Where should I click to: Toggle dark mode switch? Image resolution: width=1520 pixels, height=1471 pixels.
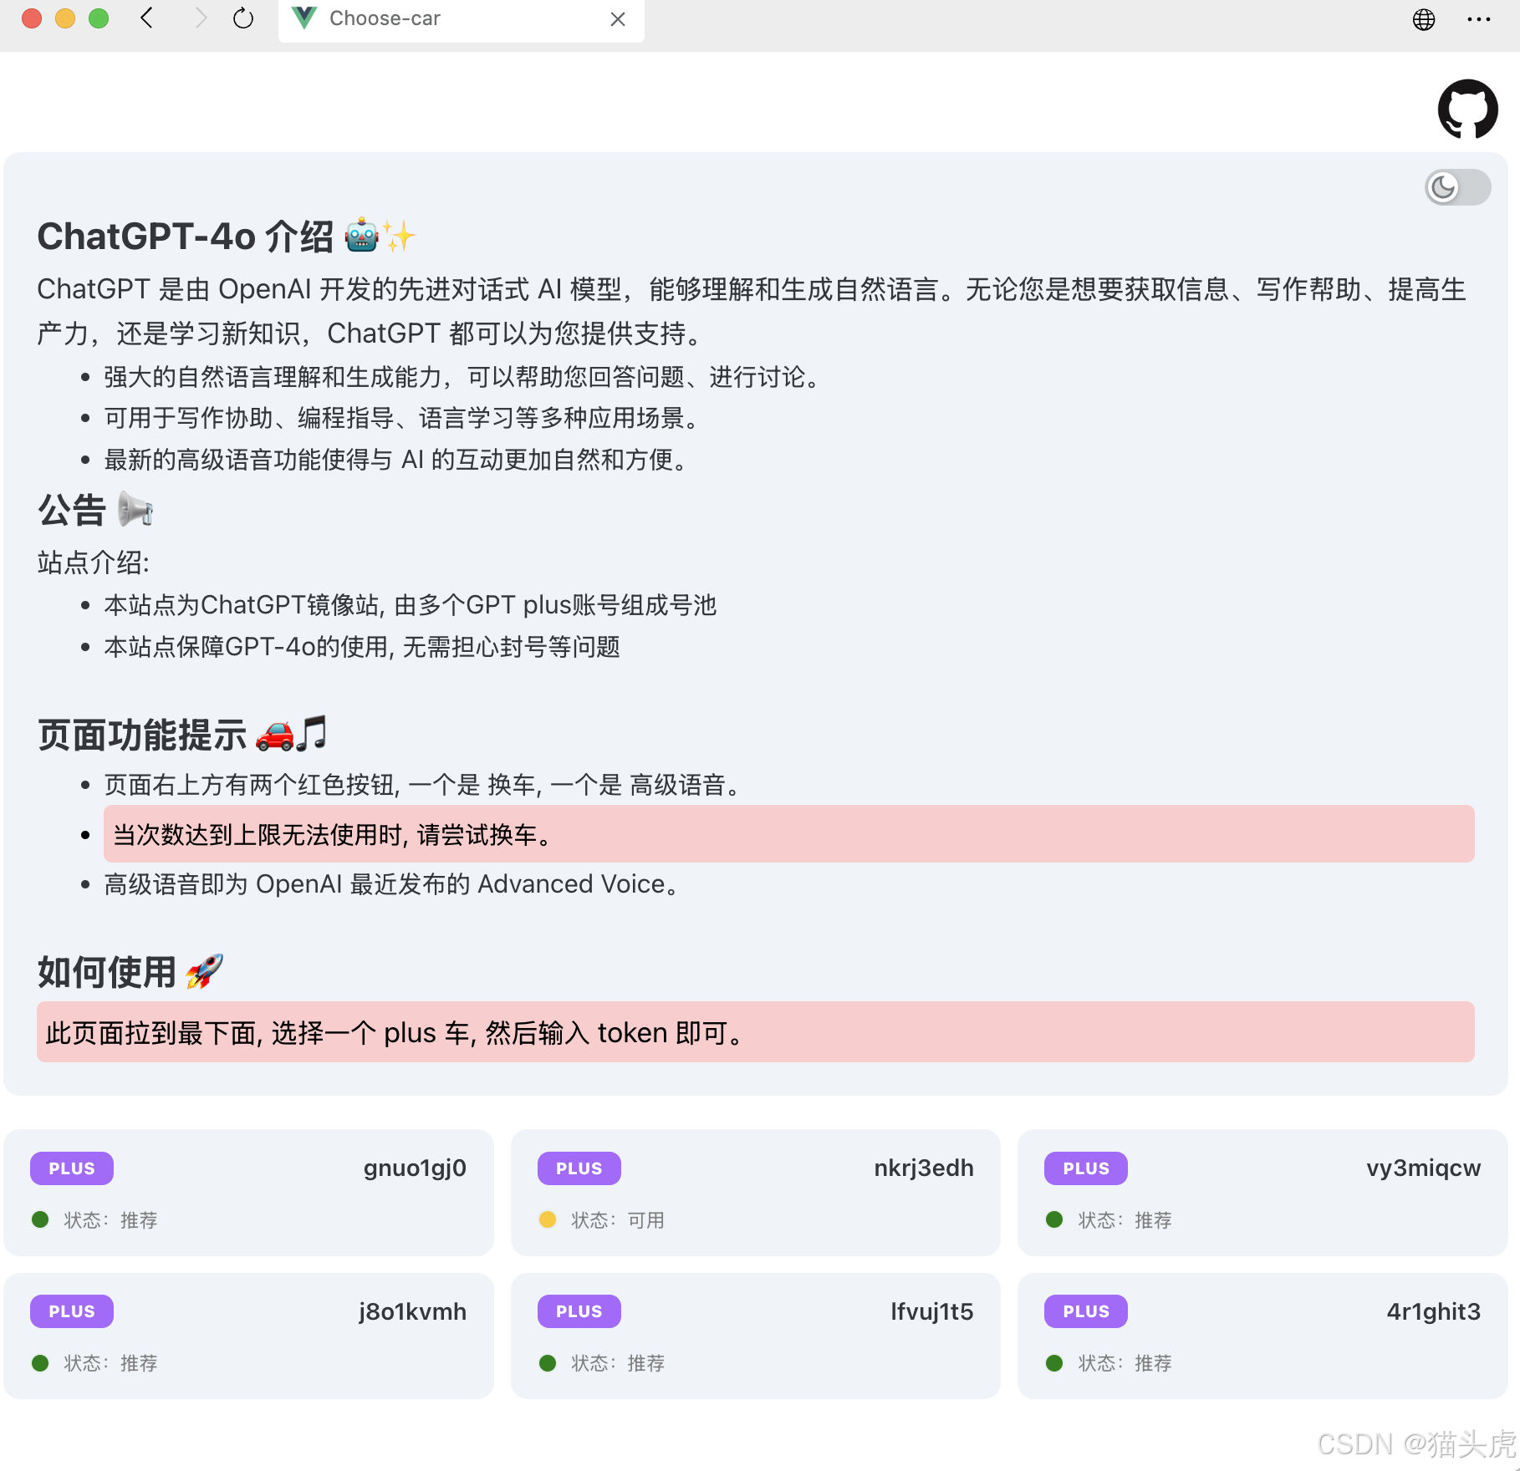click(x=1457, y=187)
